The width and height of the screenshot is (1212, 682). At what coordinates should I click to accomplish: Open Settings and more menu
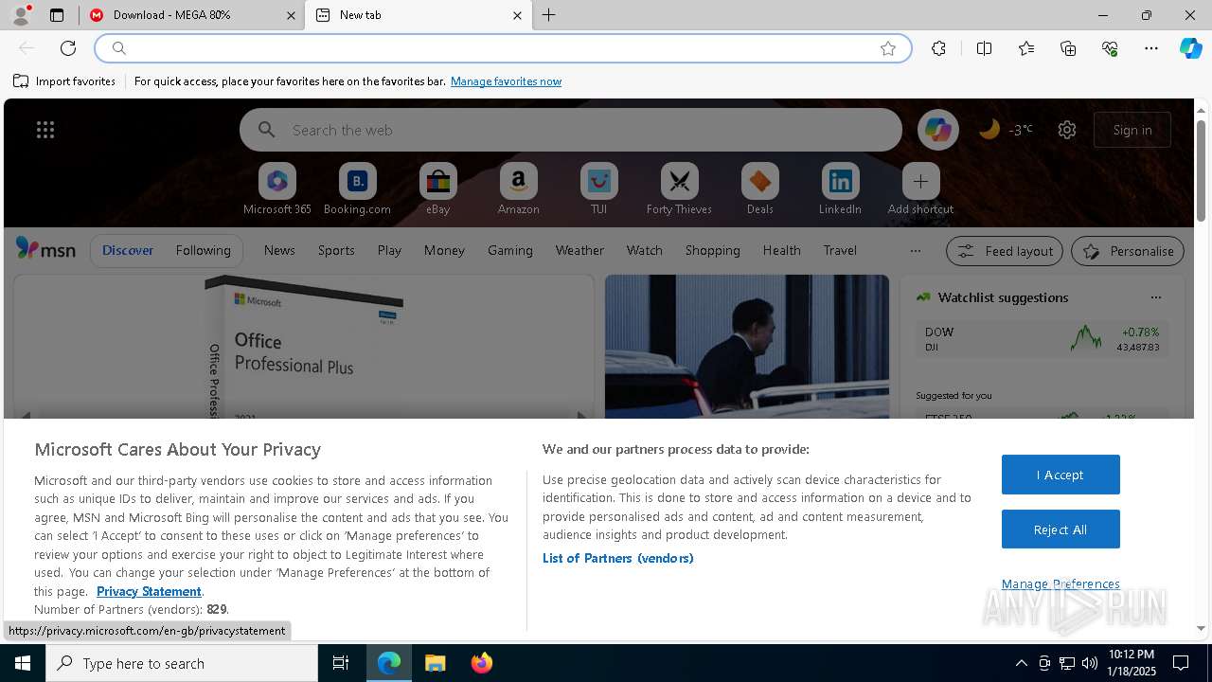tap(1151, 48)
